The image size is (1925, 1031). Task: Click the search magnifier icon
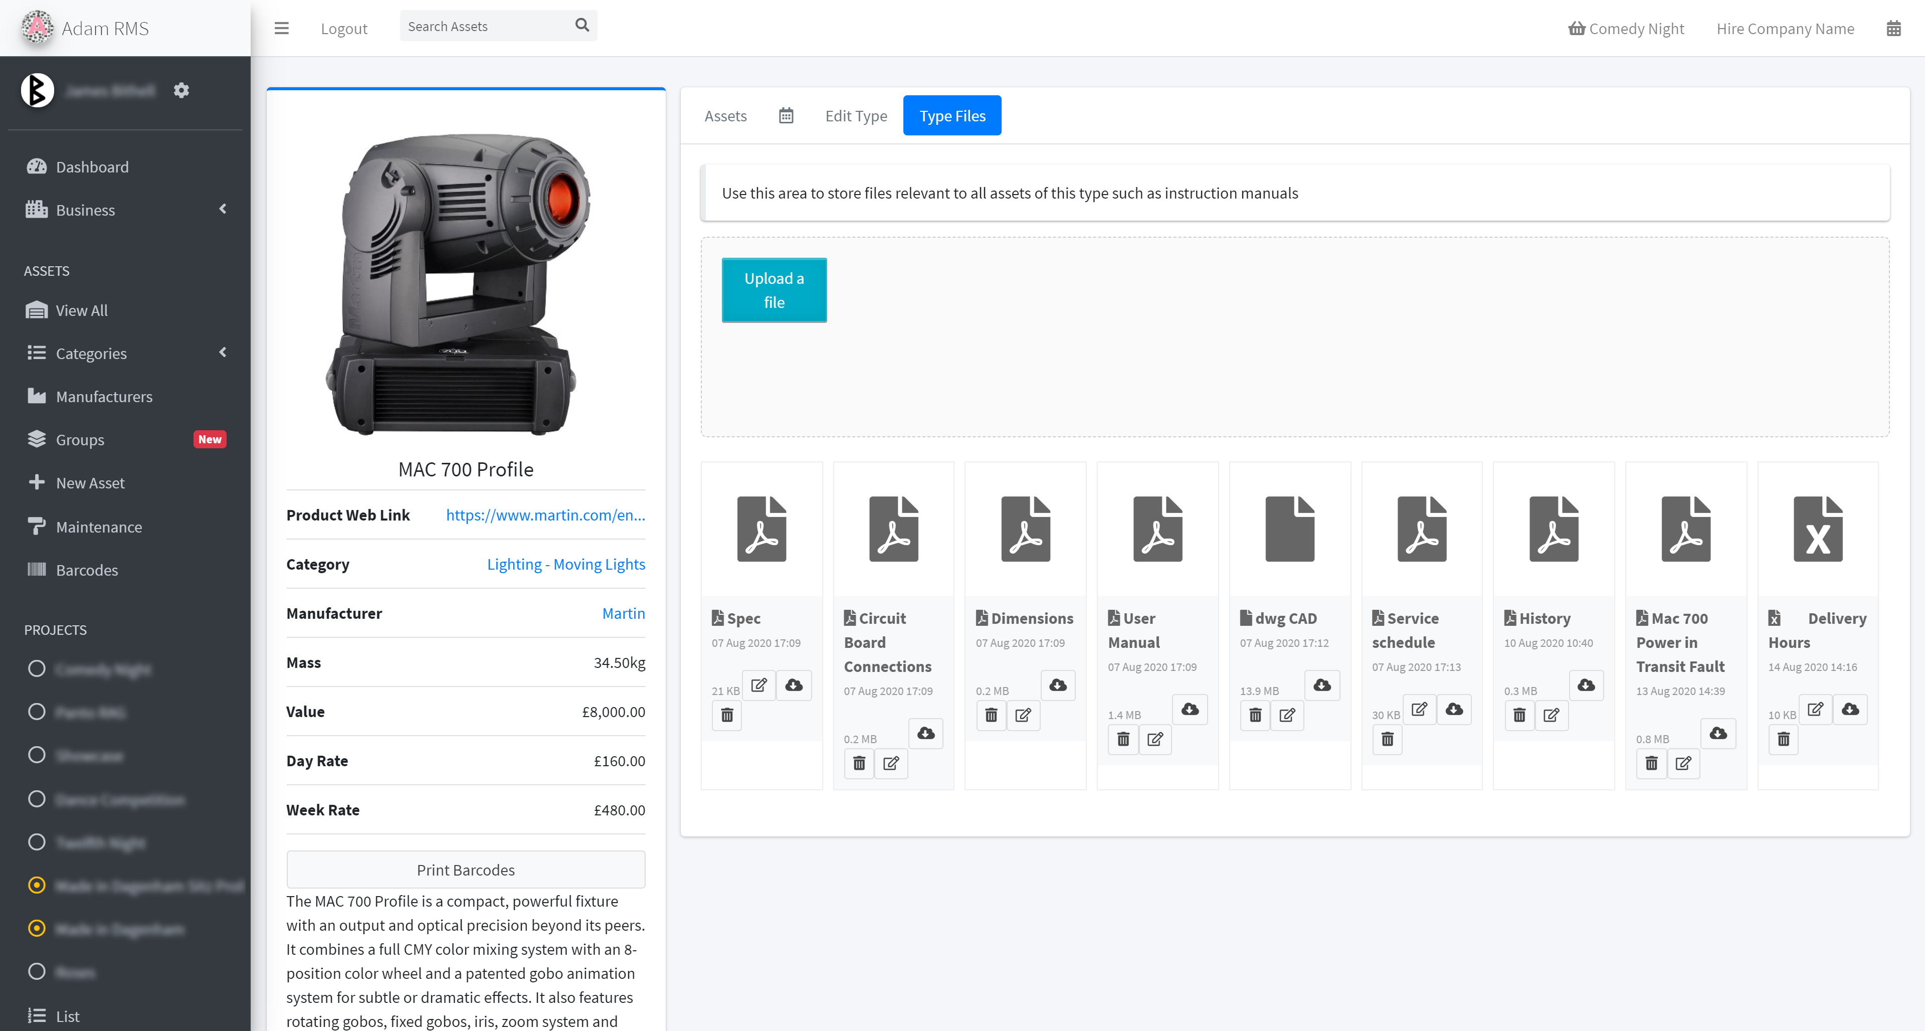[x=582, y=26]
